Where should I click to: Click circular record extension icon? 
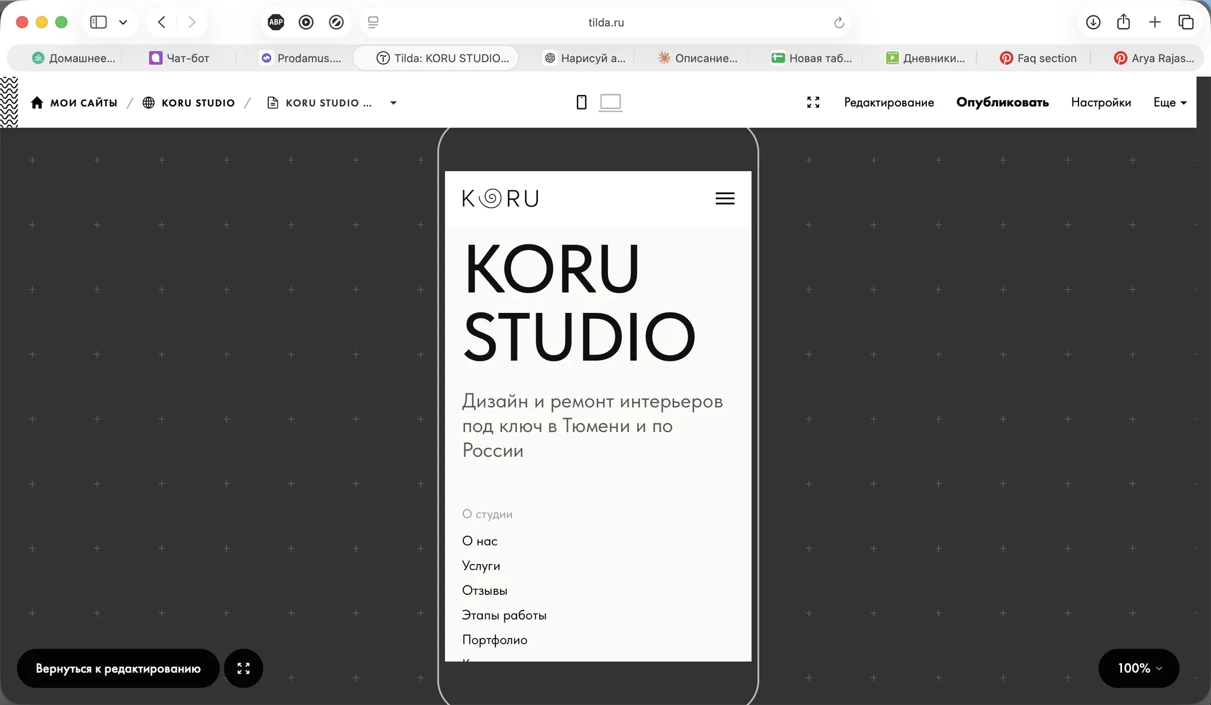(306, 22)
